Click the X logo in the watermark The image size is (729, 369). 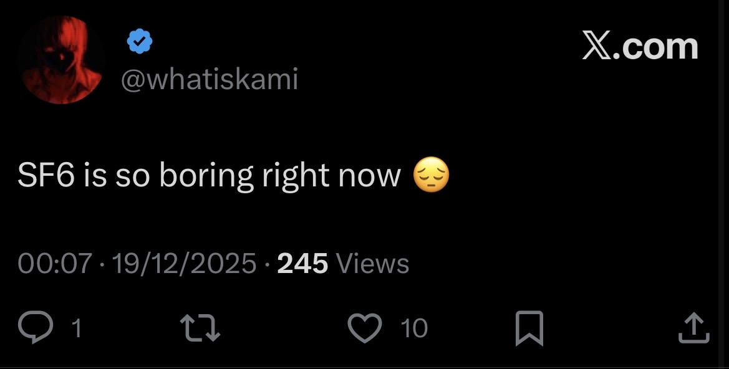tap(596, 47)
